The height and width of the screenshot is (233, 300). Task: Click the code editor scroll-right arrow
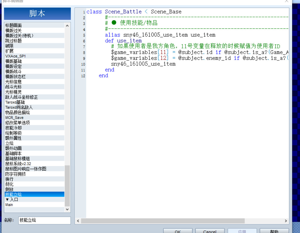[x=286, y=221]
